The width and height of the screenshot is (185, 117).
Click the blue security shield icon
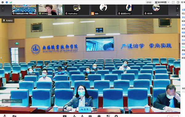pos(7,2)
